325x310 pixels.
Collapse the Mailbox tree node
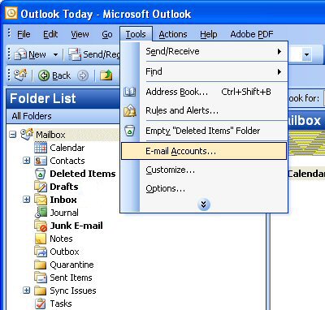[x=13, y=135]
